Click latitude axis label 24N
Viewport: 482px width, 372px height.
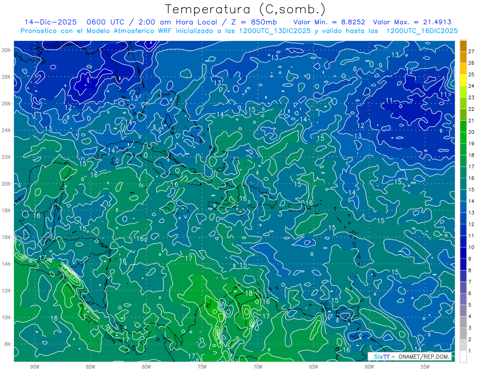[6, 130]
